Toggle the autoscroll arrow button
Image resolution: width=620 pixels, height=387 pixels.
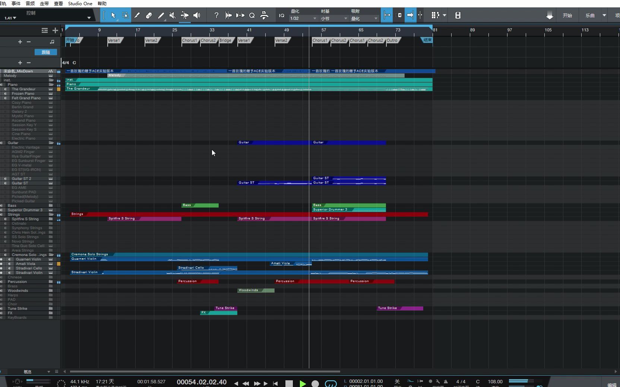point(410,15)
